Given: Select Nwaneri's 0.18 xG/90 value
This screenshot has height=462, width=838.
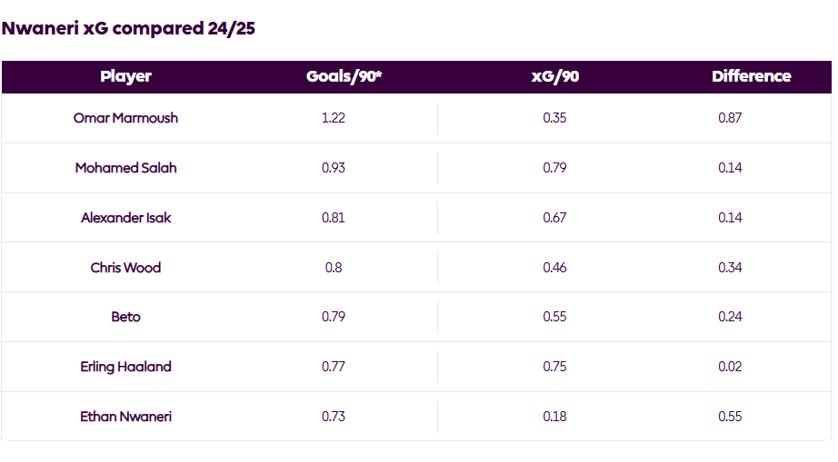Looking at the screenshot, I should pos(554,417).
